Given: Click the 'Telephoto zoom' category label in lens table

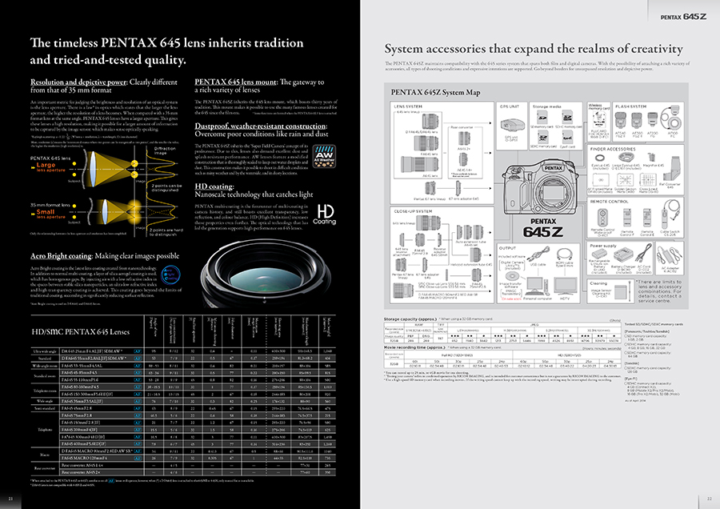Looking at the screenshot, I should 45,391.
